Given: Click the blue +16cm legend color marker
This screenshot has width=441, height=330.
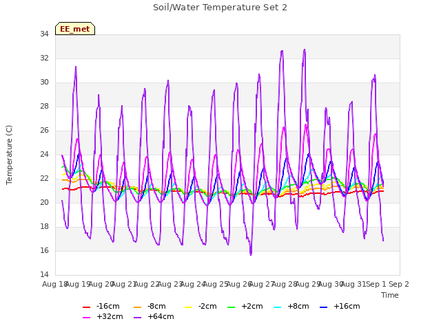Looking at the screenshot, I should pos(323,307).
